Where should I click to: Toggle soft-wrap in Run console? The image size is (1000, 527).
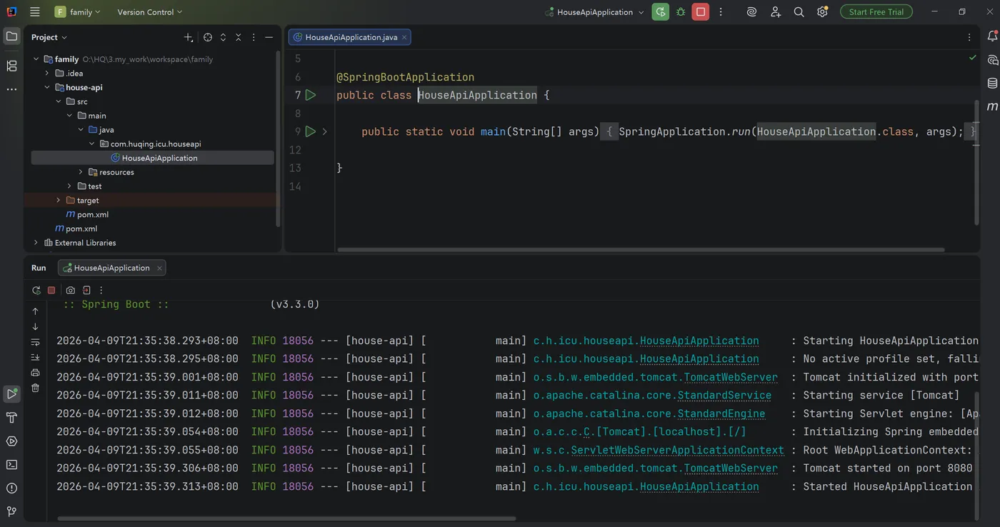36,342
